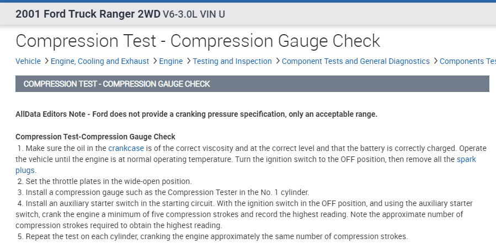Click the chevron right after Vehicle breadcrumb

[x=46, y=61]
